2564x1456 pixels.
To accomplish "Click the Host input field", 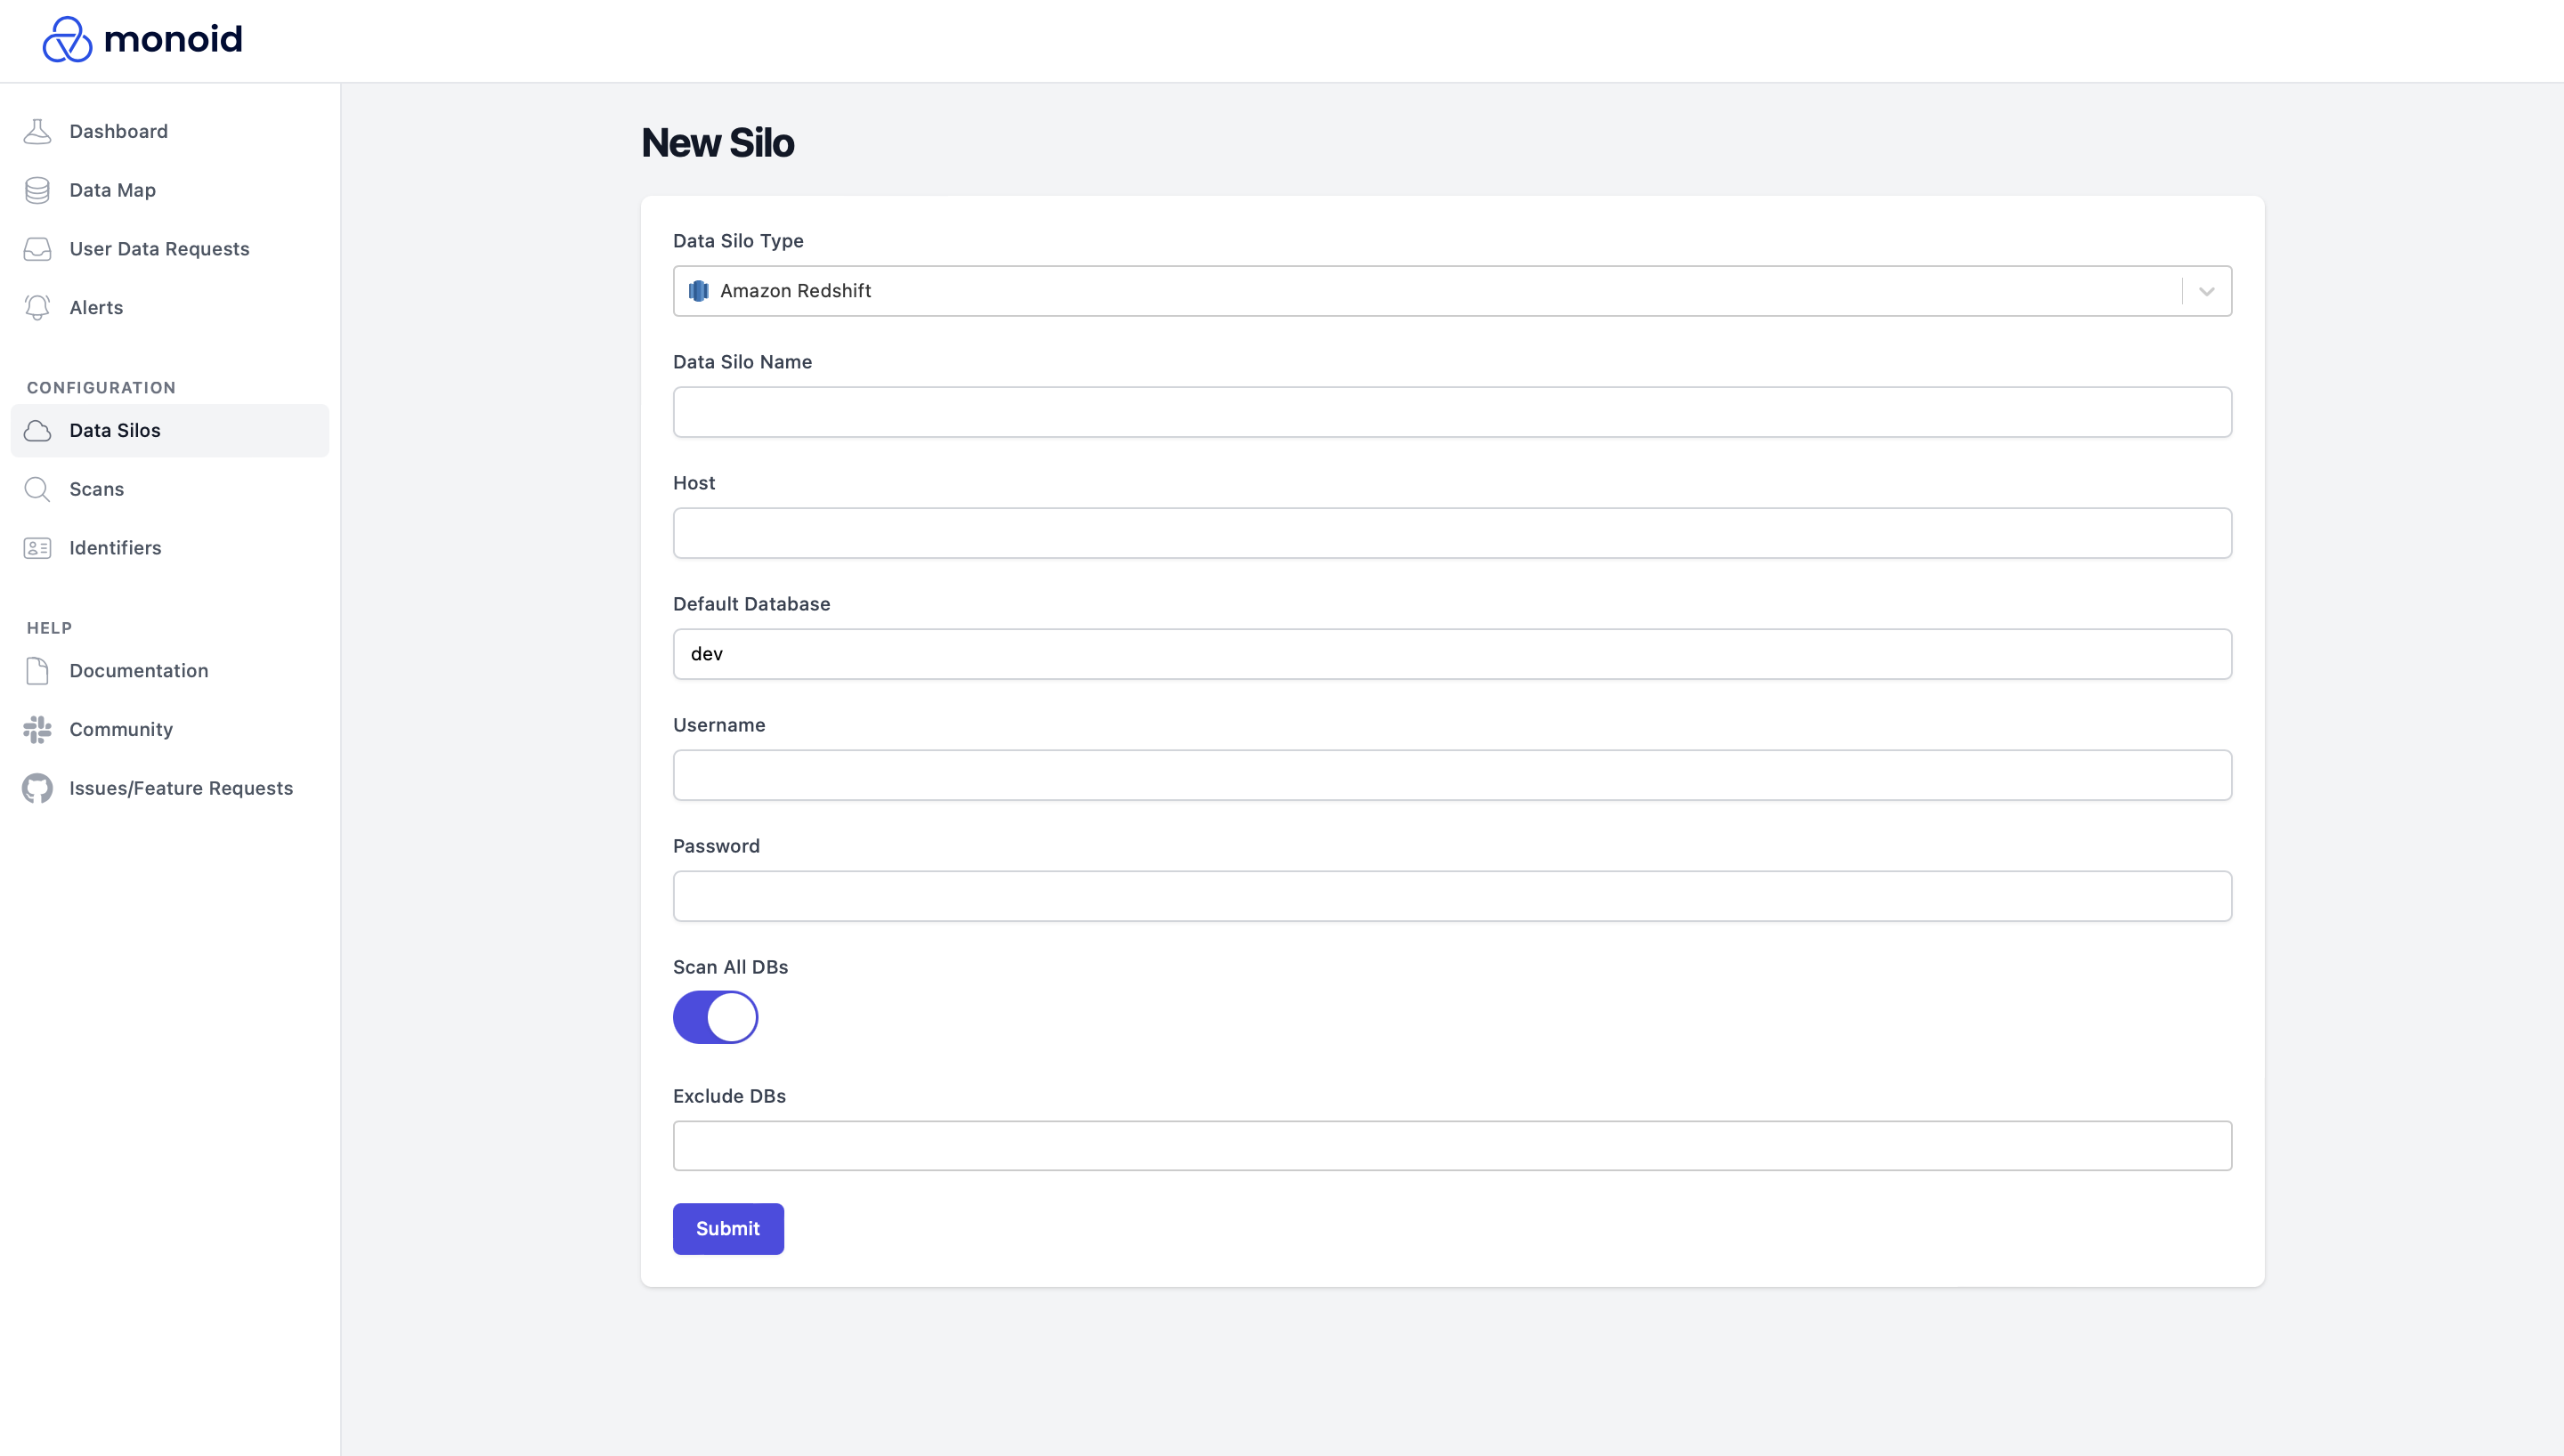I will (1451, 531).
